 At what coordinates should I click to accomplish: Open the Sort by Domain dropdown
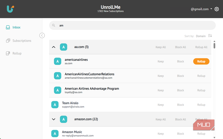pos(201,36)
